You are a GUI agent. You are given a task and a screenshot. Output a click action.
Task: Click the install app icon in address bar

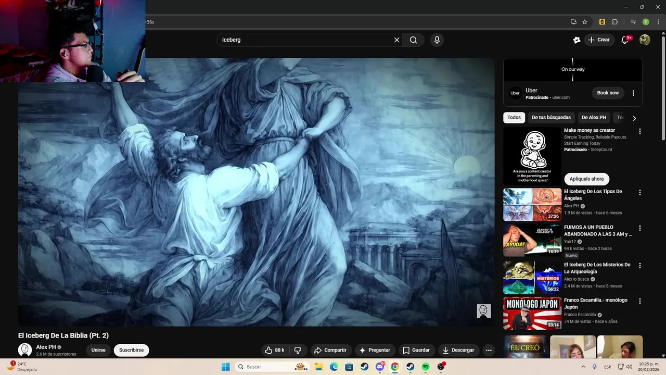click(573, 22)
